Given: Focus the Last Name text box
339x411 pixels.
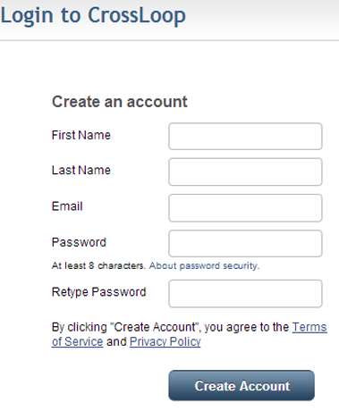Looking at the screenshot, I should tap(245, 172).
